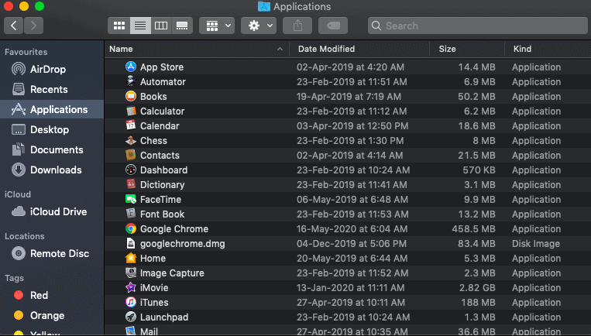This screenshot has height=336, width=591.
Task: Switch to column view
Action: point(161,26)
